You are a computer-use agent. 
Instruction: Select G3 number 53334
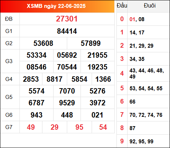pos(37,55)
